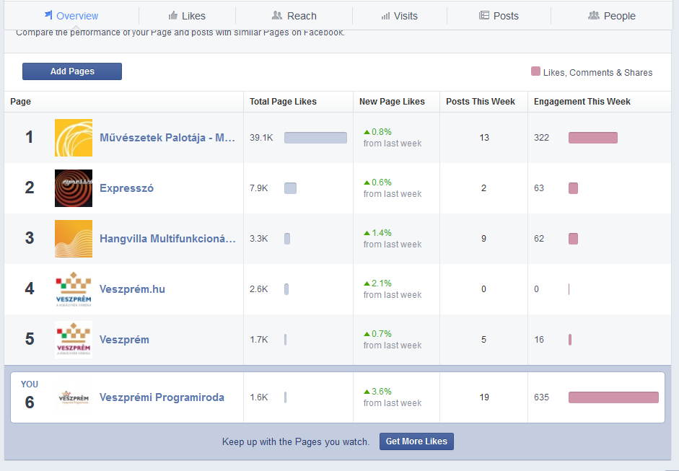The height and width of the screenshot is (471, 679).
Task: Click the 635 engagement bar for your page
Action: pos(613,397)
